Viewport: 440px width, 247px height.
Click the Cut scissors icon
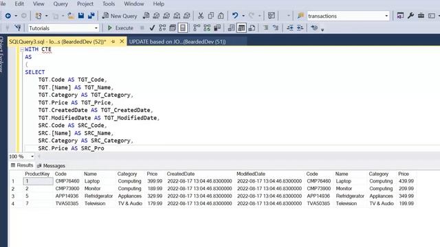tap(201, 16)
